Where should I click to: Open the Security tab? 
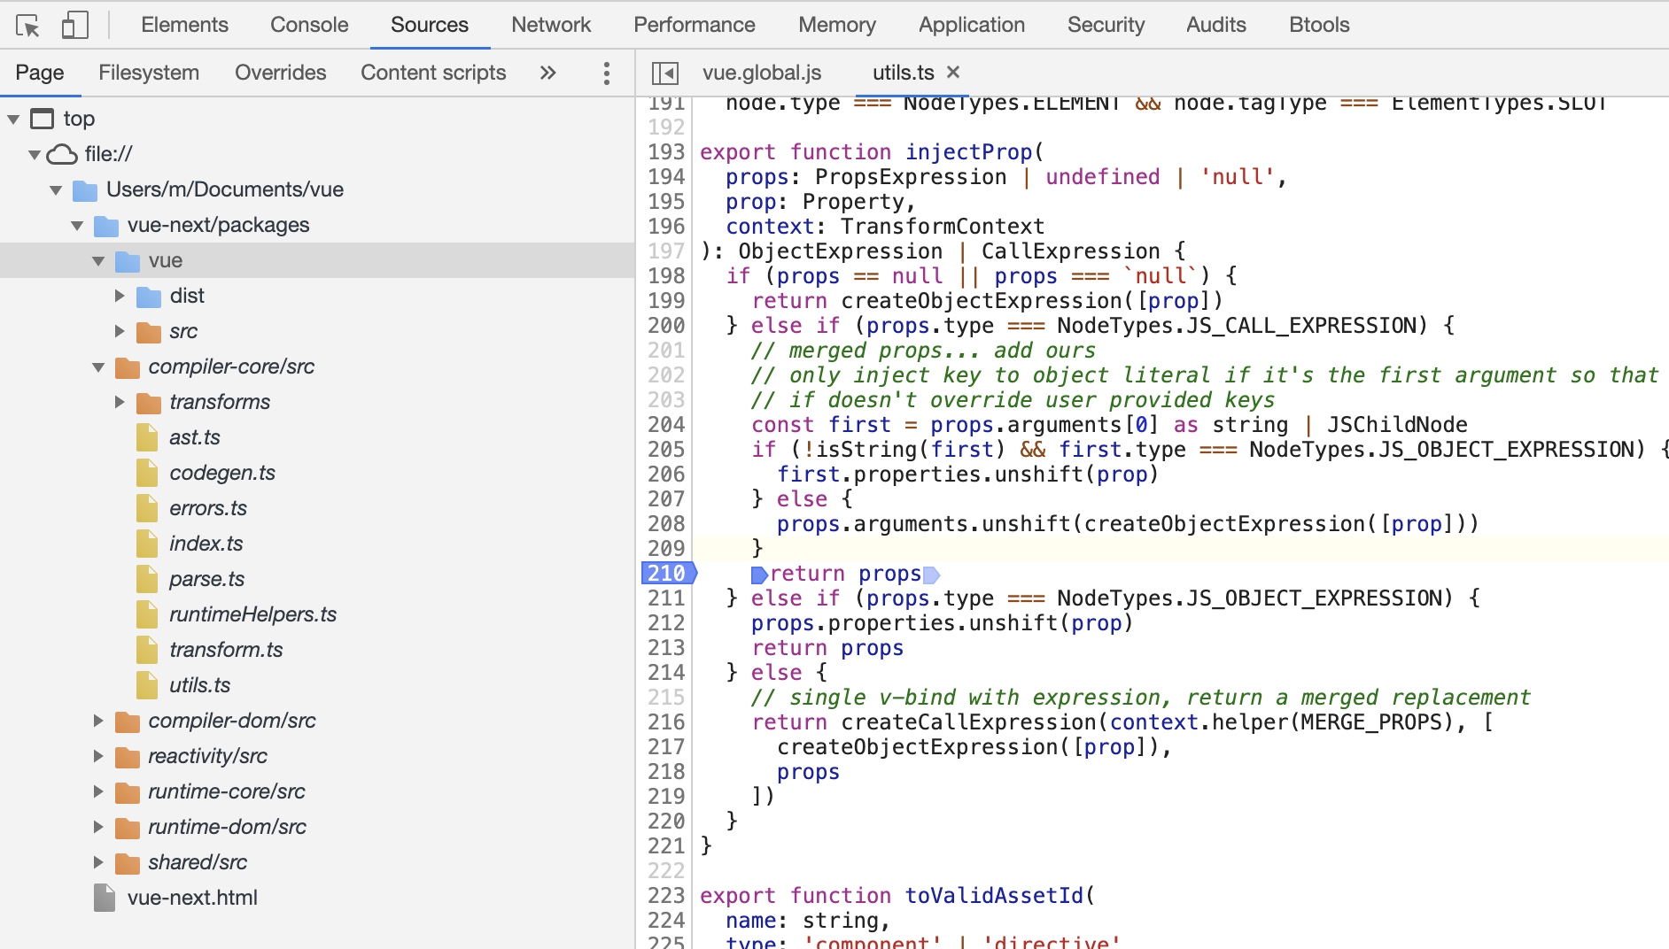(x=1106, y=25)
